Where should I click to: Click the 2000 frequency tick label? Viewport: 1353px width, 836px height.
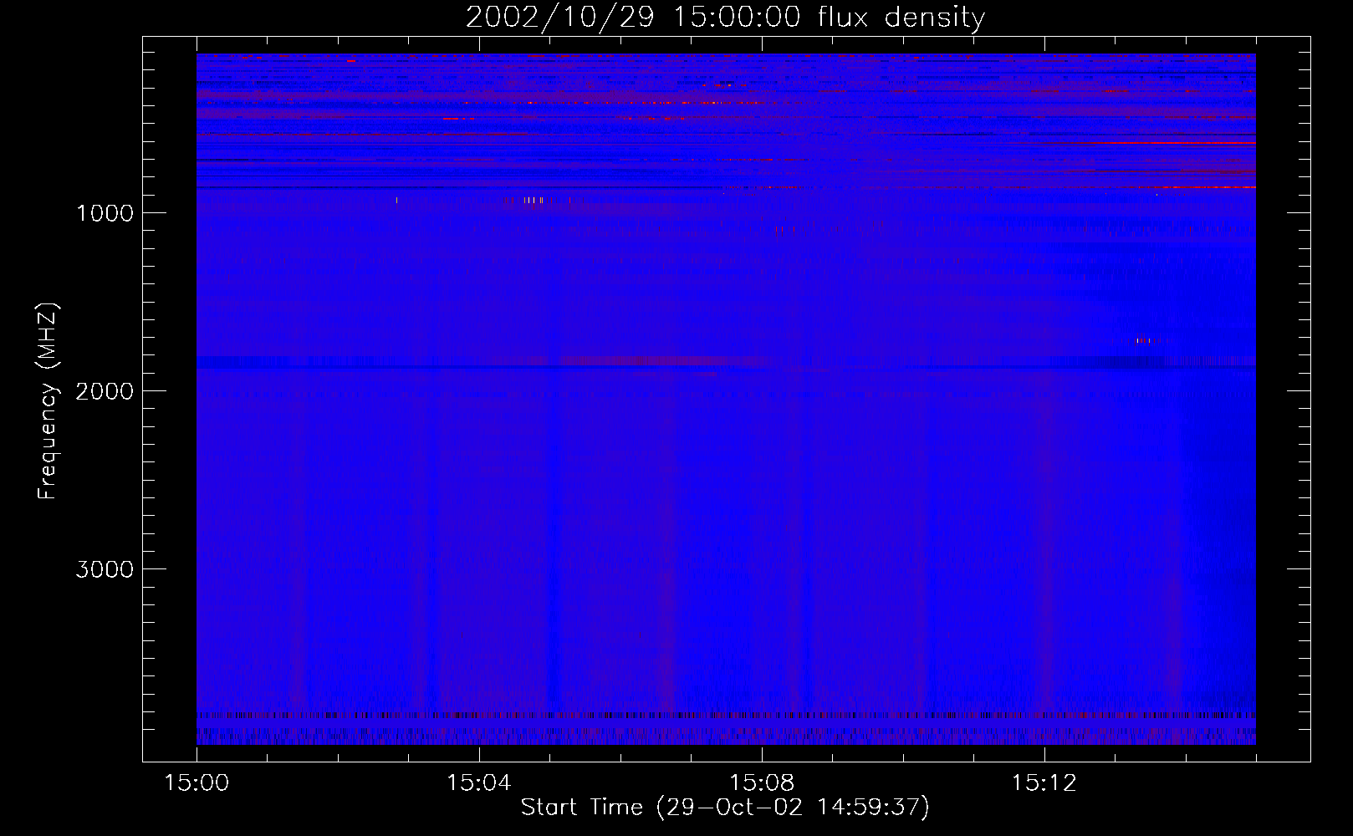105,391
